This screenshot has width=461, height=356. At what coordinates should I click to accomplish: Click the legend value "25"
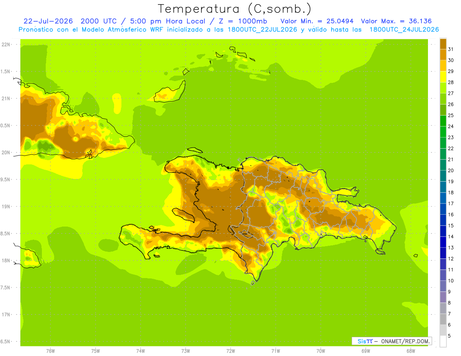(451, 115)
